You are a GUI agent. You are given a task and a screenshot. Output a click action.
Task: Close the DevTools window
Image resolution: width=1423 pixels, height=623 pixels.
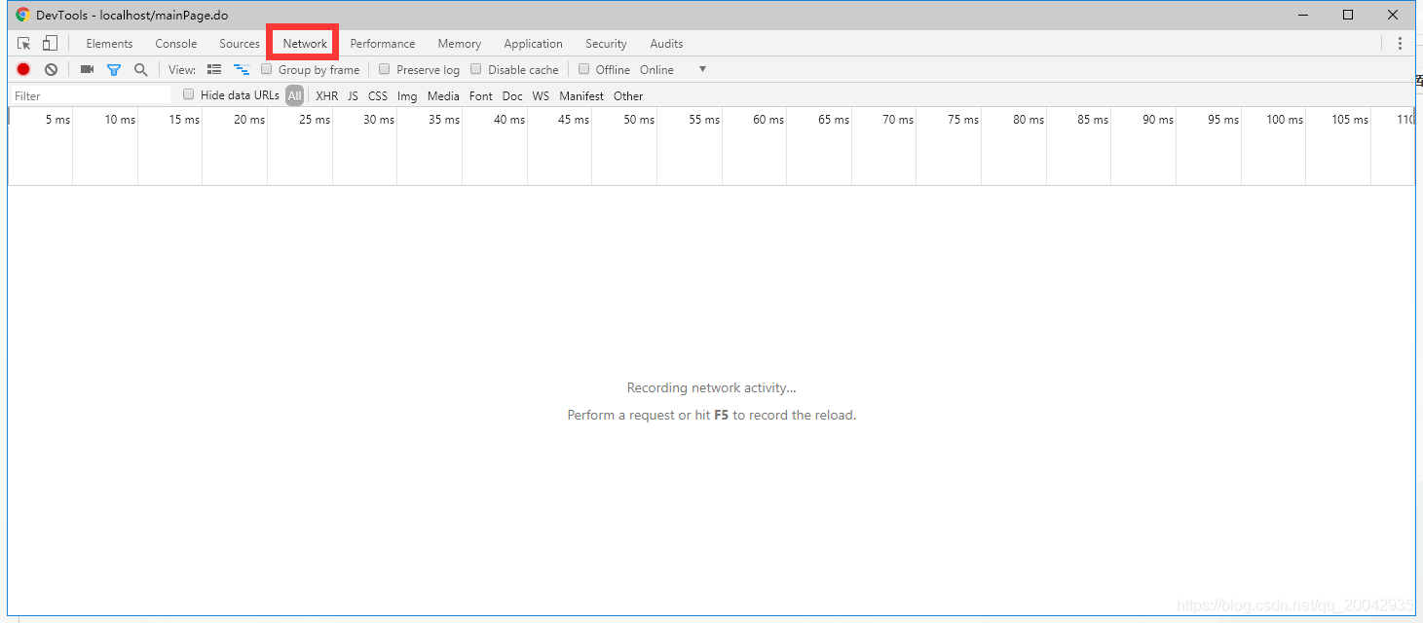coord(1393,15)
